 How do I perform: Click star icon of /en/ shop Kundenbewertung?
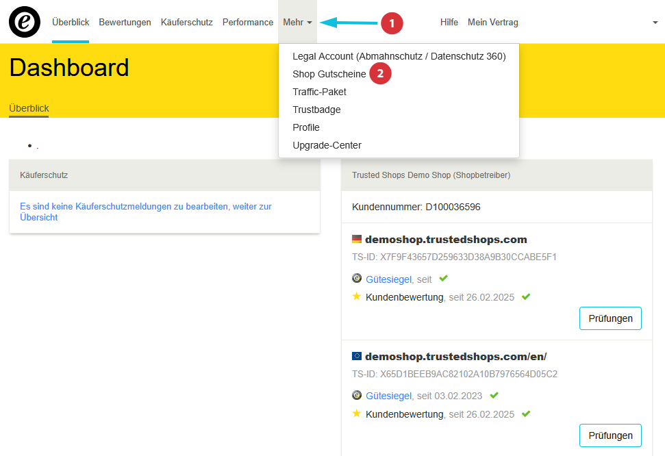point(357,414)
